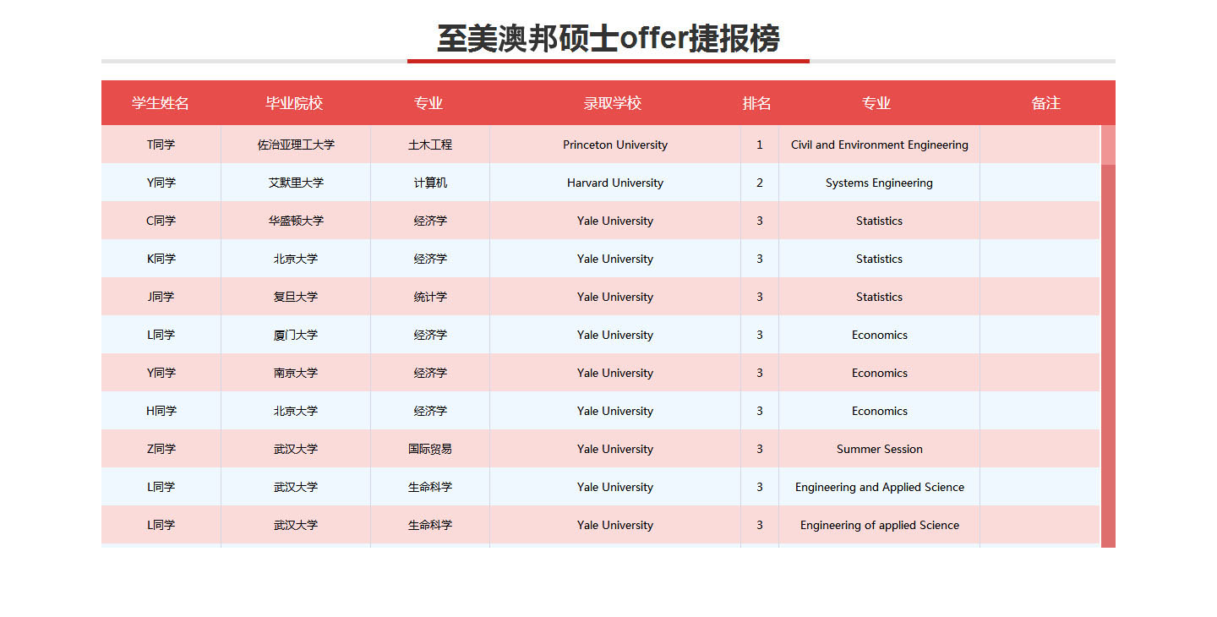This screenshot has width=1217, height=617.
Task: Click Statistics in the K同学 row
Action: 880,259
